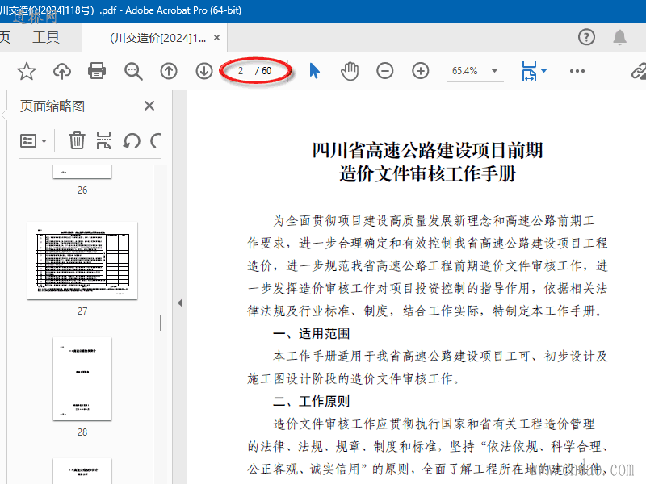Close the (川交造价[2024]1... document tab
Screen dimensions: 646x484
point(216,38)
